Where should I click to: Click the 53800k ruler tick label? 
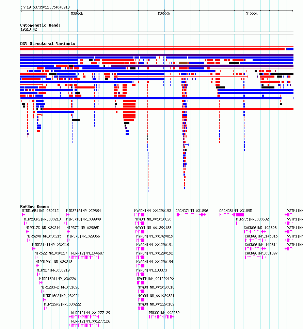(77, 14)
